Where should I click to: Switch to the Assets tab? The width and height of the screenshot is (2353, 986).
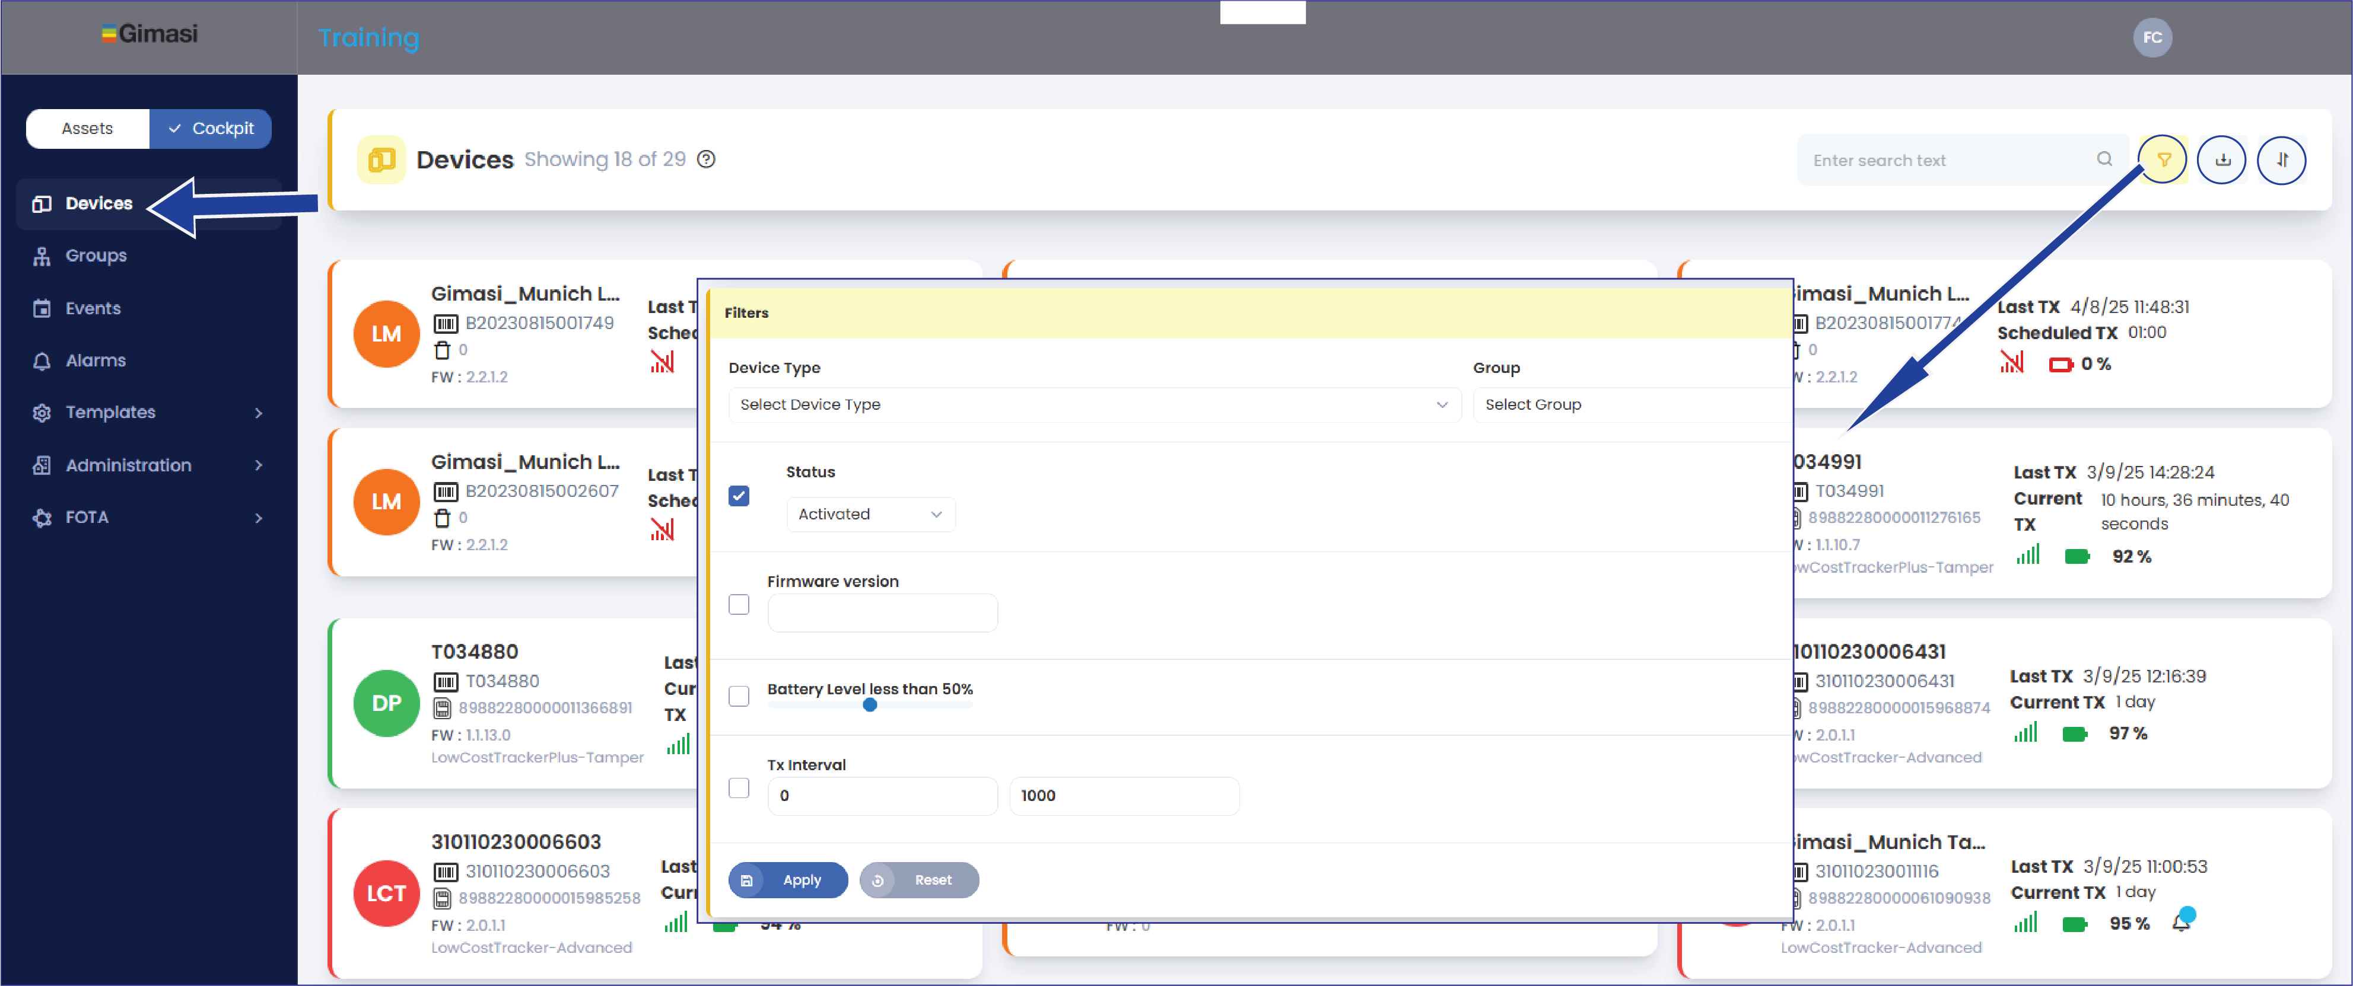click(x=88, y=129)
